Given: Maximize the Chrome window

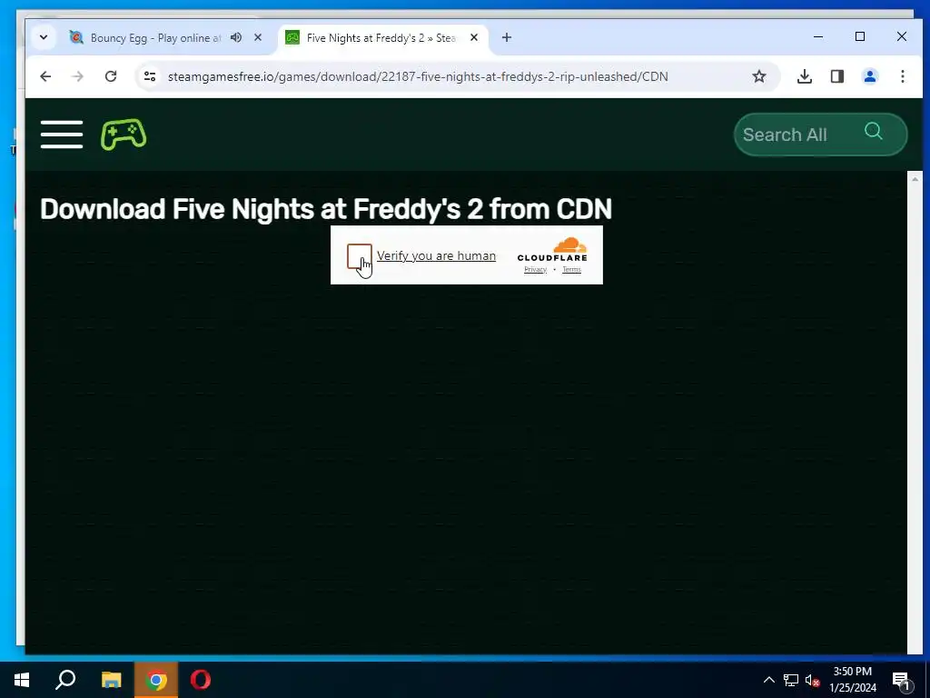Looking at the screenshot, I should pyautogui.click(x=860, y=36).
